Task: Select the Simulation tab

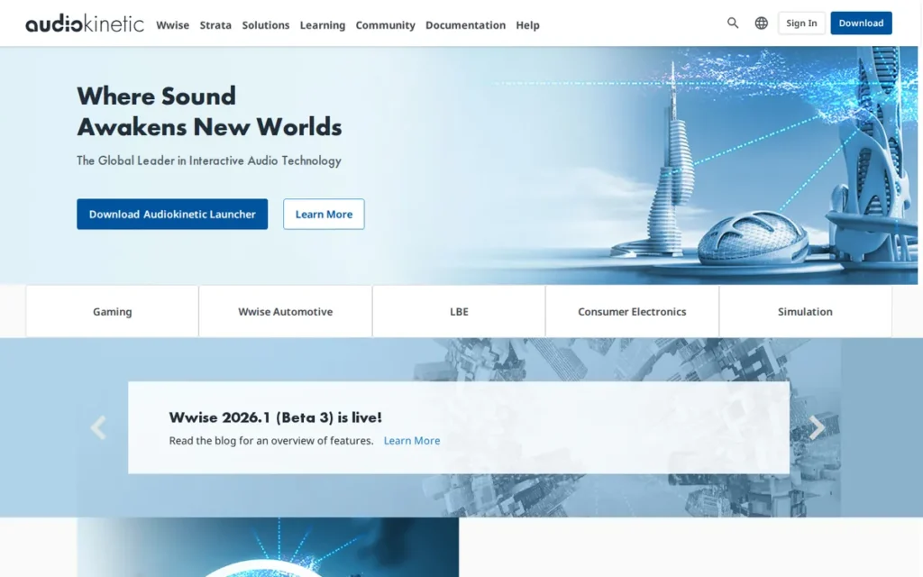Action: (x=805, y=311)
